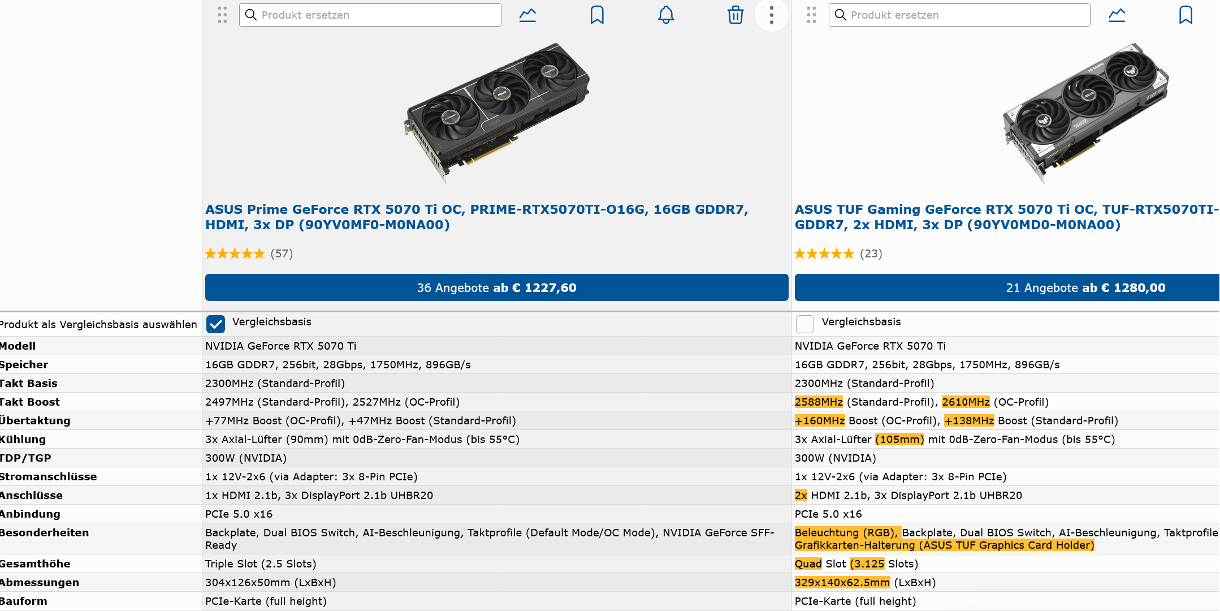Open price history chart for ASUS TUF

(1117, 15)
